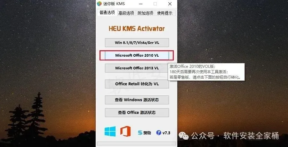
Task: Click 查看 Windows 激活状态 button
Action: pyautogui.click(x=137, y=100)
